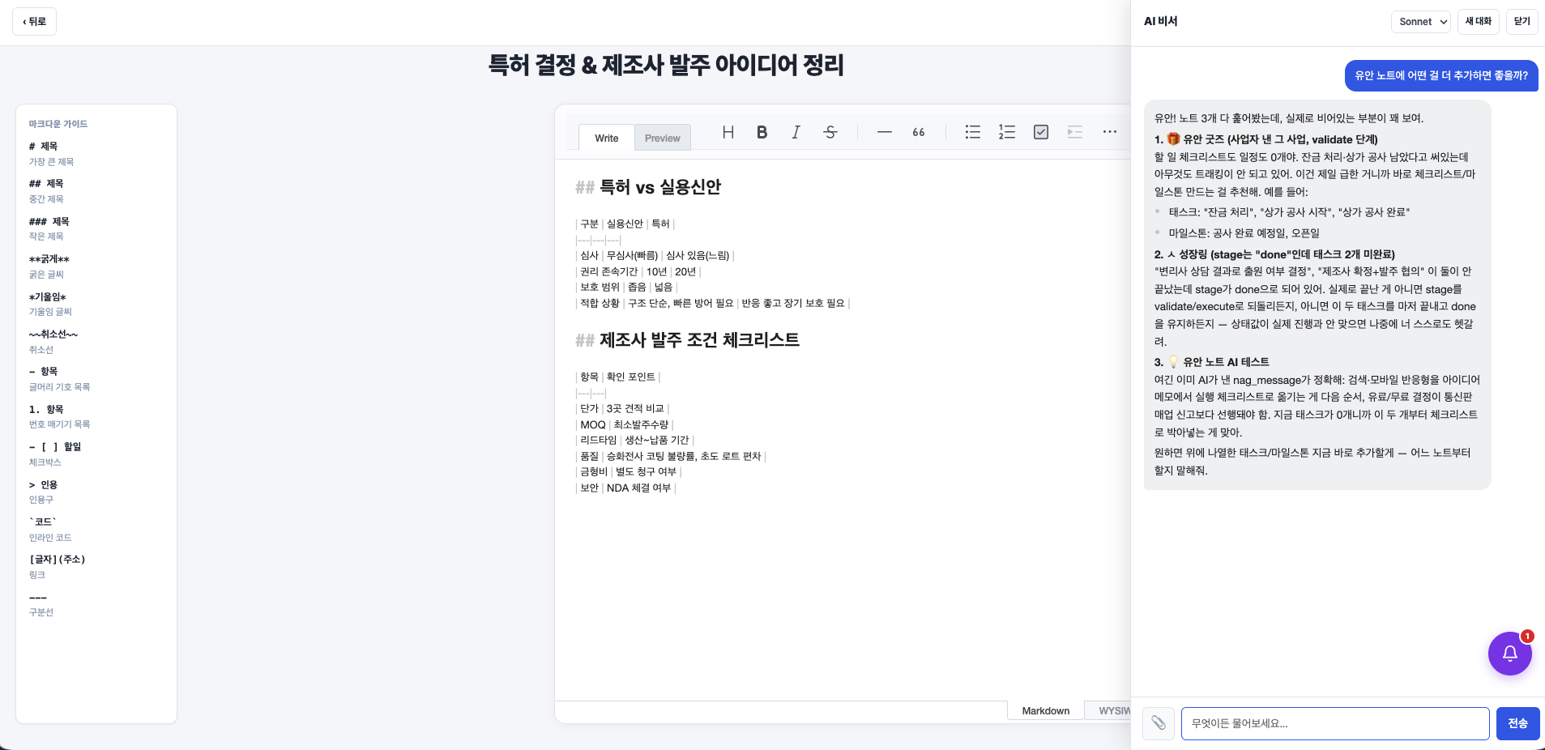Click the 마크다운 가이드 panel heading
The image size is (1545, 750).
pyautogui.click(x=58, y=124)
